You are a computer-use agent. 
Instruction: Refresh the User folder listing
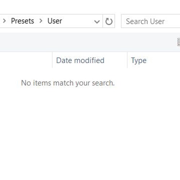[x=109, y=21]
